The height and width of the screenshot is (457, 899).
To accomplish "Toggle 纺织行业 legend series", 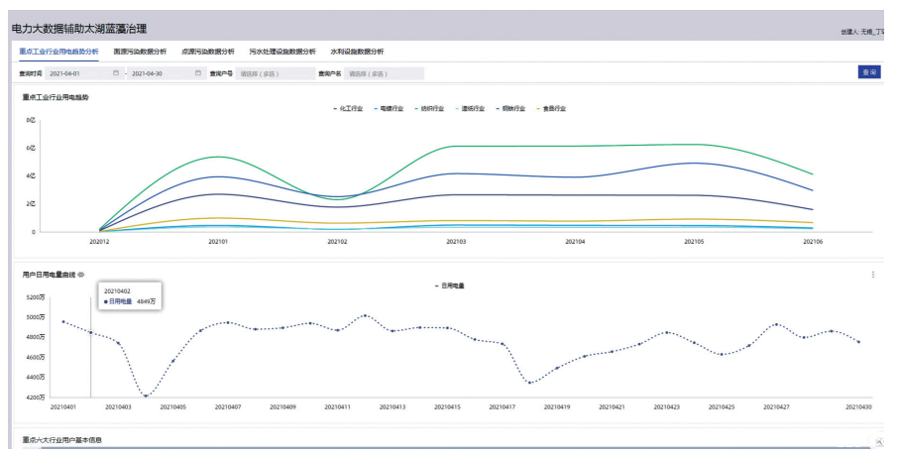I will tap(430, 108).
